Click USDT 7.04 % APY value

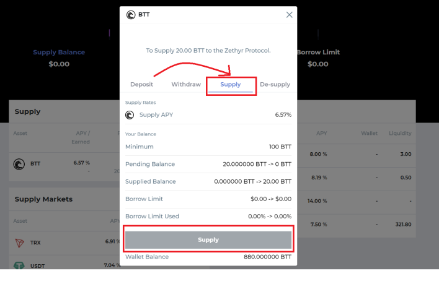point(112,265)
